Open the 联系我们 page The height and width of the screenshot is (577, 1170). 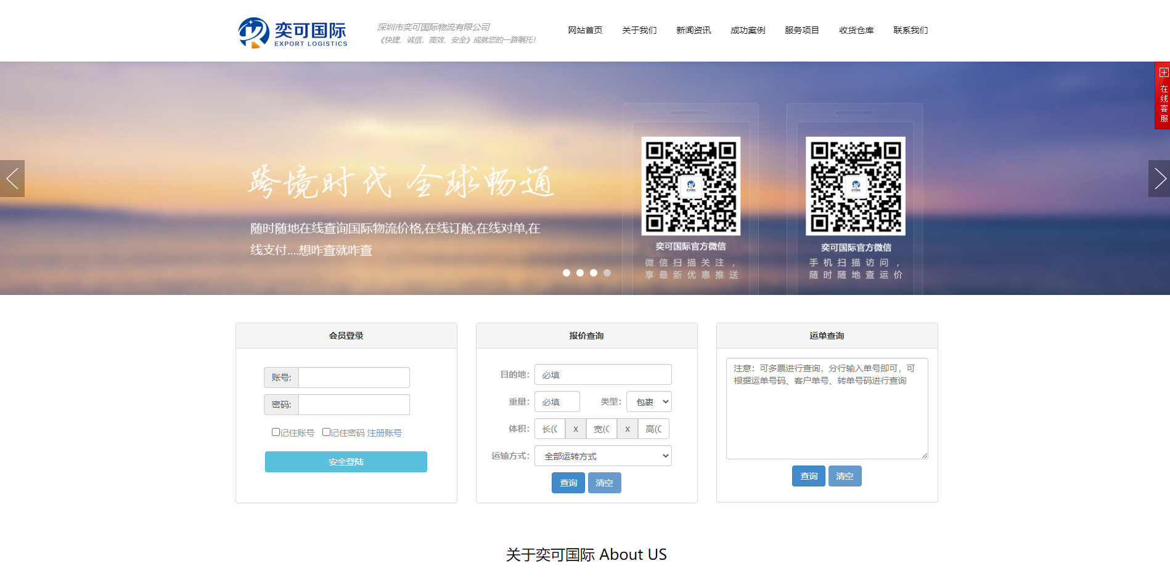point(910,30)
